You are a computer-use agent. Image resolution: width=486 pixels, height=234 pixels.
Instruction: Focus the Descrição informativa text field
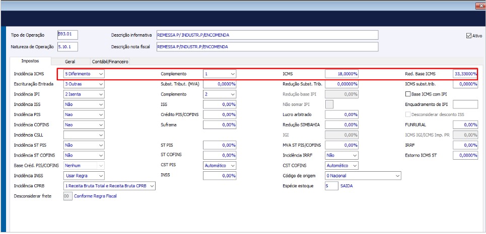[x=267, y=35]
